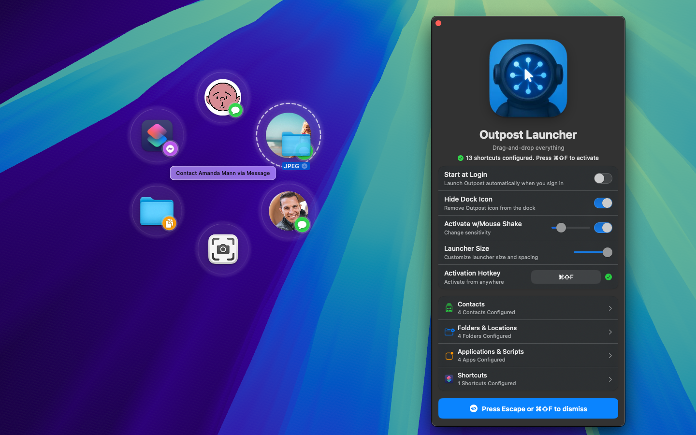Viewport: 696px width, 435px height.
Task: Click the orange document badge on the folder
Action: [169, 223]
